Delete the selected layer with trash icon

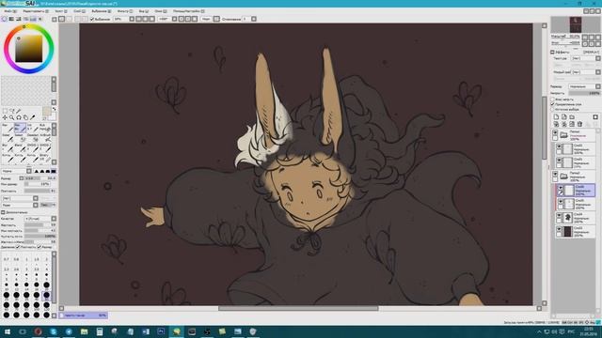[579, 124]
